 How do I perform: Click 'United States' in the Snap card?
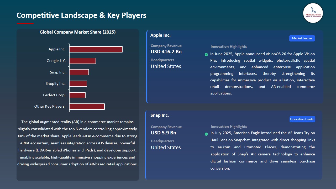click(166, 148)
